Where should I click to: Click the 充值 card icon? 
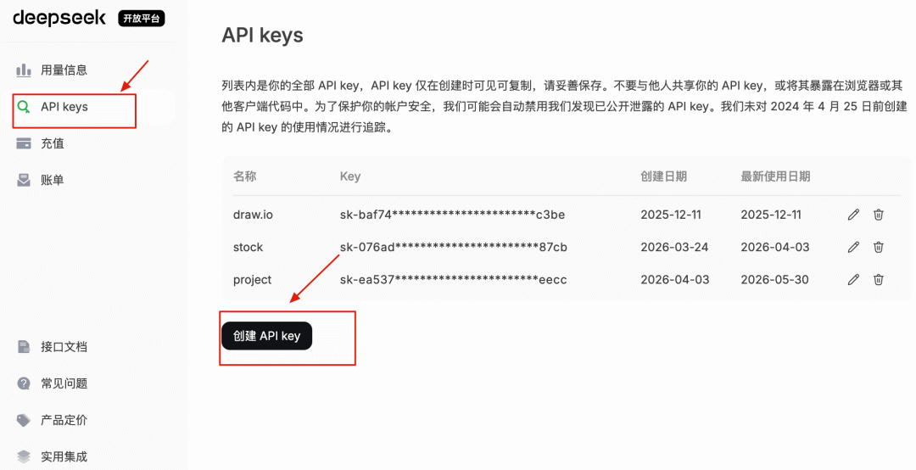pos(24,144)
